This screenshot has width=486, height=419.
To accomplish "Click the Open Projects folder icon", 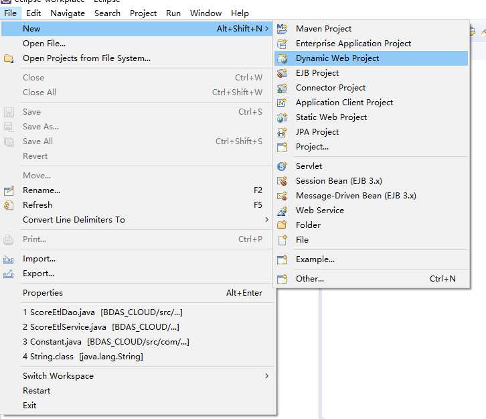I will [x=9, y=58].
